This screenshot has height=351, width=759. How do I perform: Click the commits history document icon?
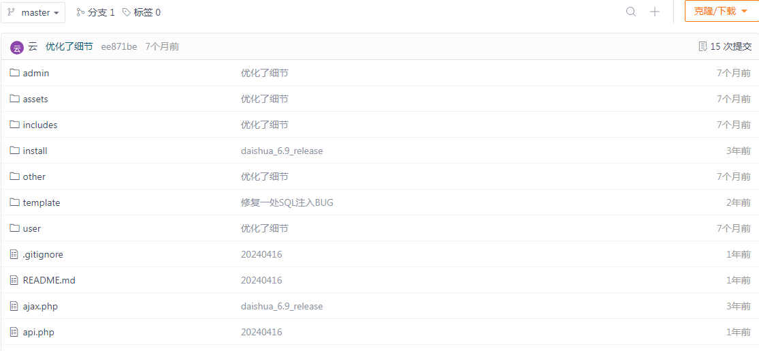coord(703,46)
